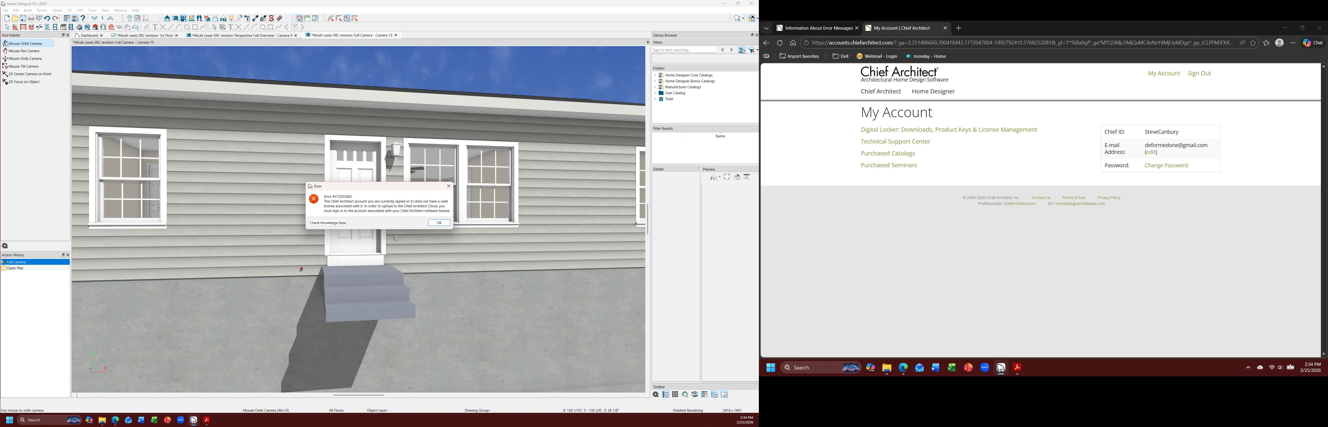
Task: Click the Save floppy disk icon
Action: pyautogui.click(x=23, y=18)
